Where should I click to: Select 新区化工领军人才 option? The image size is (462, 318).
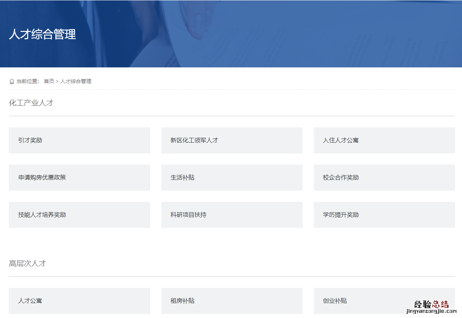[x=232, y=140]
